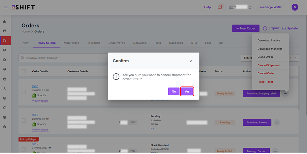This screenshot has width=307, height=154.
Task: Click No in the Confirm dialog
Action: [174, 91]
